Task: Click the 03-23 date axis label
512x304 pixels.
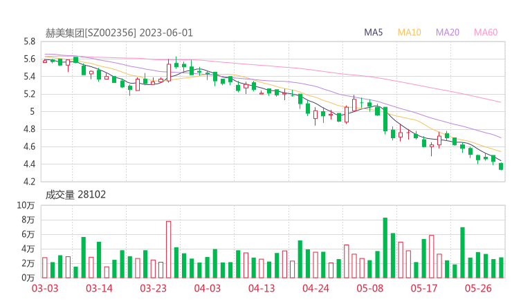Action: point(153,288)
